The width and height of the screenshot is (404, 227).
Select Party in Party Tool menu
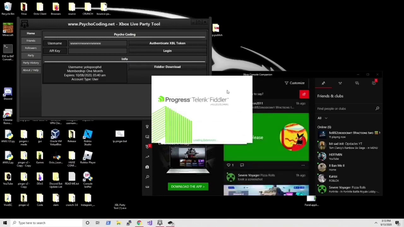(x=31, y=55)
